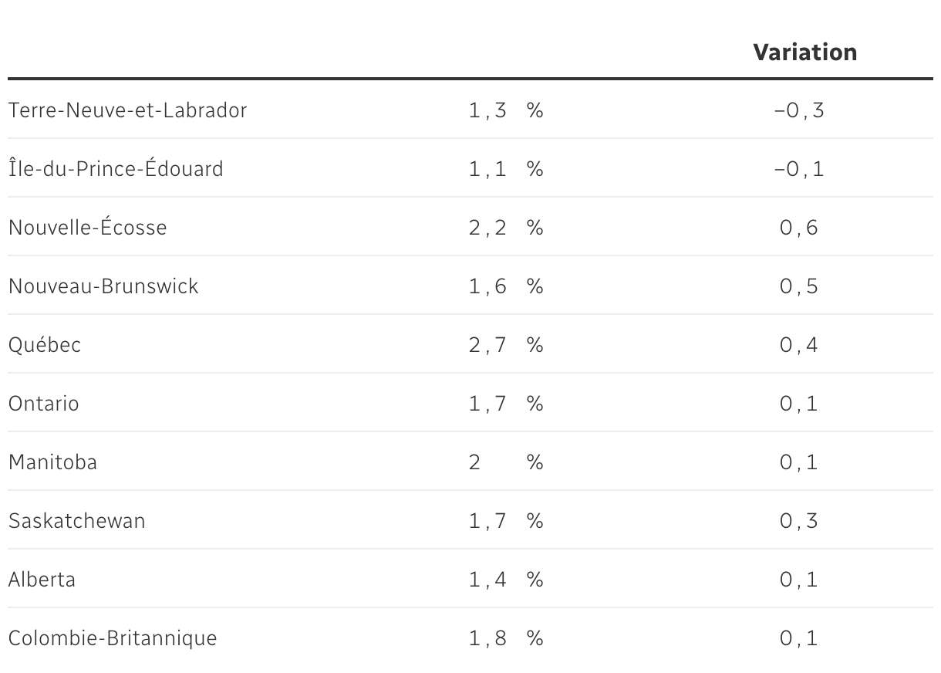Click the Colombie-Britannique province name

(113, 638)
